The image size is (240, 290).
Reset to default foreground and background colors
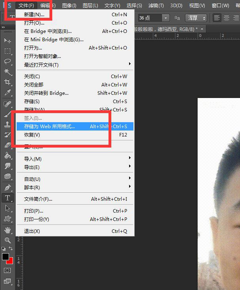tap(4, 249)
